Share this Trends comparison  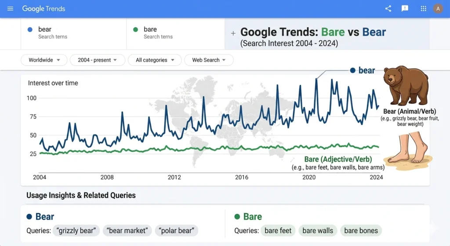tap(388, 9)
